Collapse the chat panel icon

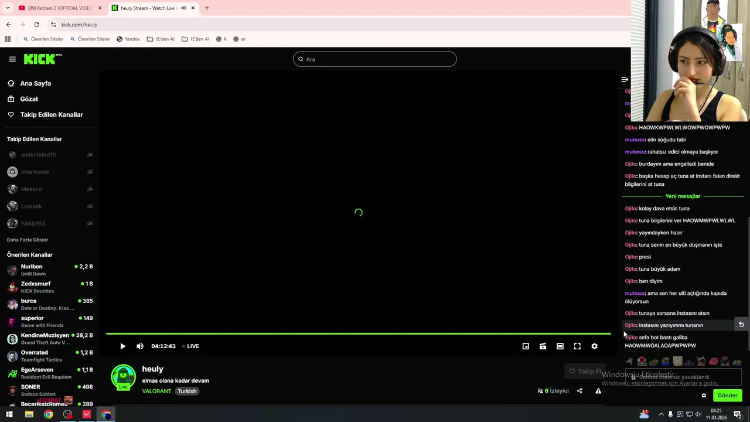tap(625, 79)
